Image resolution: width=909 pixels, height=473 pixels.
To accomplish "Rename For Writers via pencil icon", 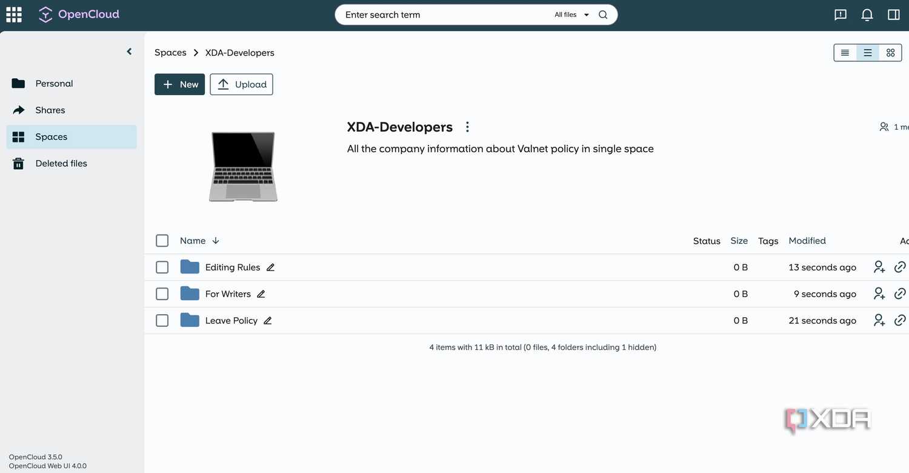I will click(261, 294).
